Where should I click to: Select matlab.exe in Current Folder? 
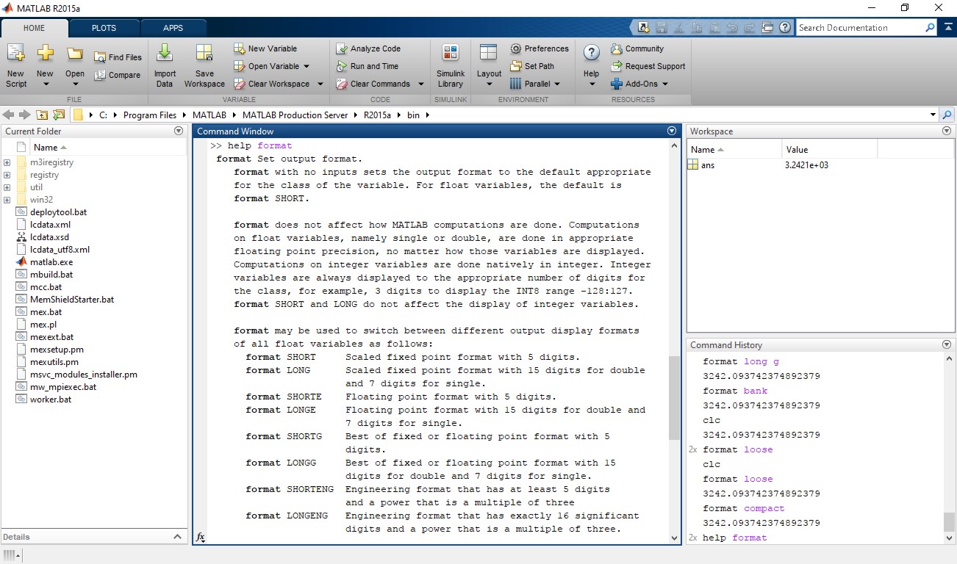51,262
